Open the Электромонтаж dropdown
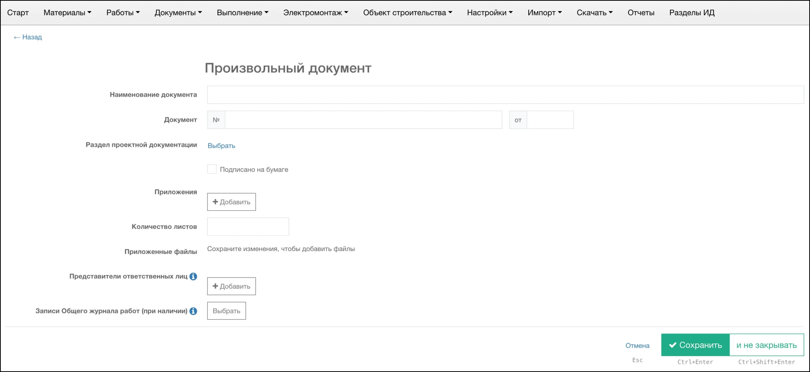 (315, 13)
